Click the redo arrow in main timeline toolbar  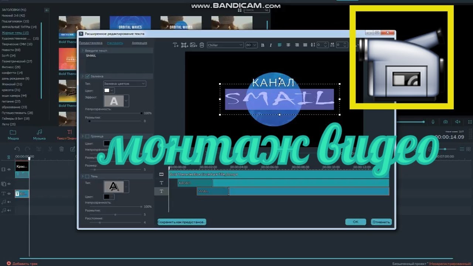[x=28, y=149]
